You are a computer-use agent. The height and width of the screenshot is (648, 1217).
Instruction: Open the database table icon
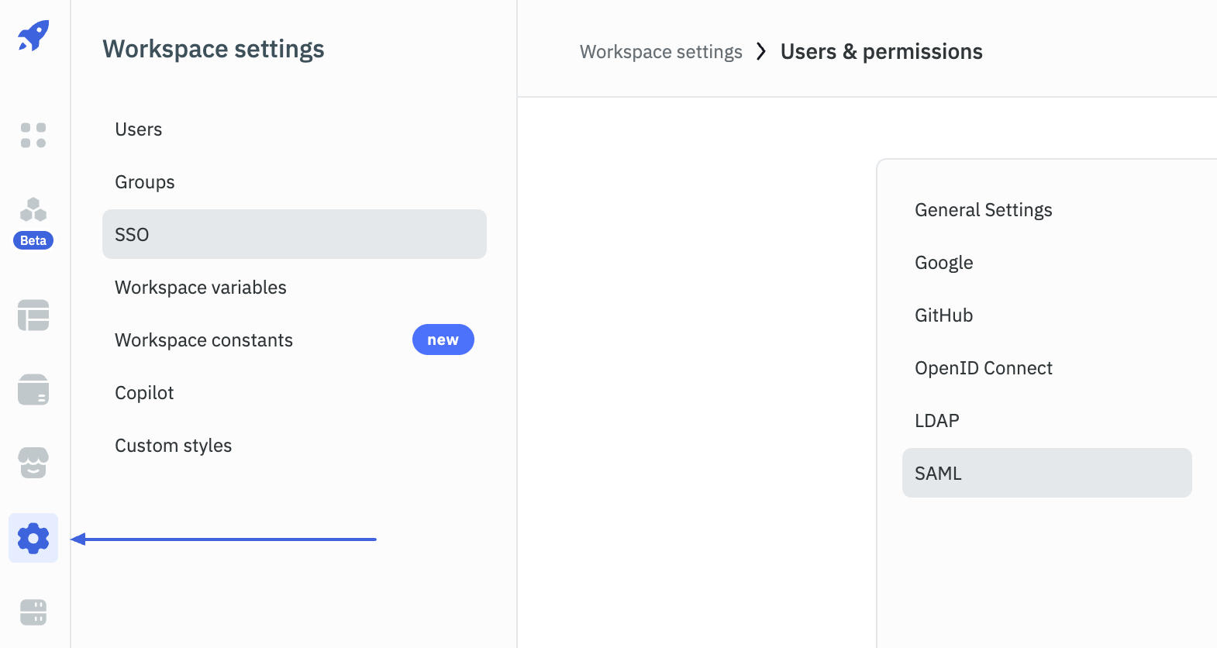point(33,315)
